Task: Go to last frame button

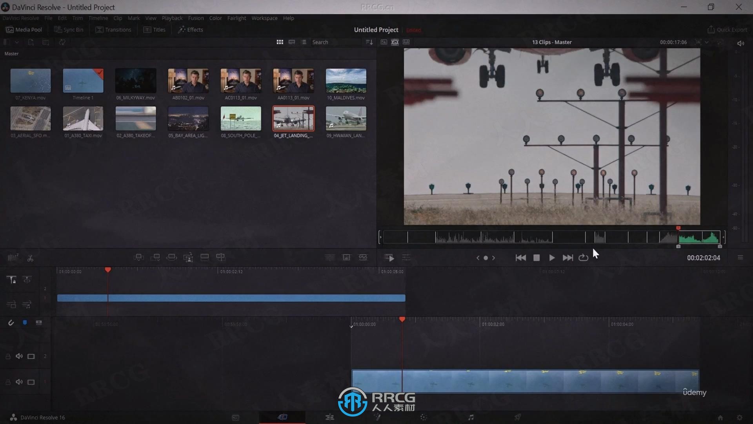Action: coord(567,258)
